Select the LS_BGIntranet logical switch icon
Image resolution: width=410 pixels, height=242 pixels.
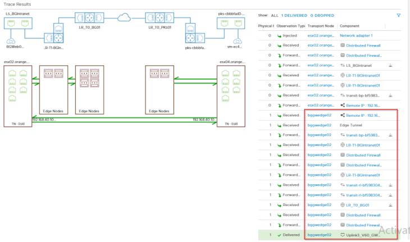16,24
